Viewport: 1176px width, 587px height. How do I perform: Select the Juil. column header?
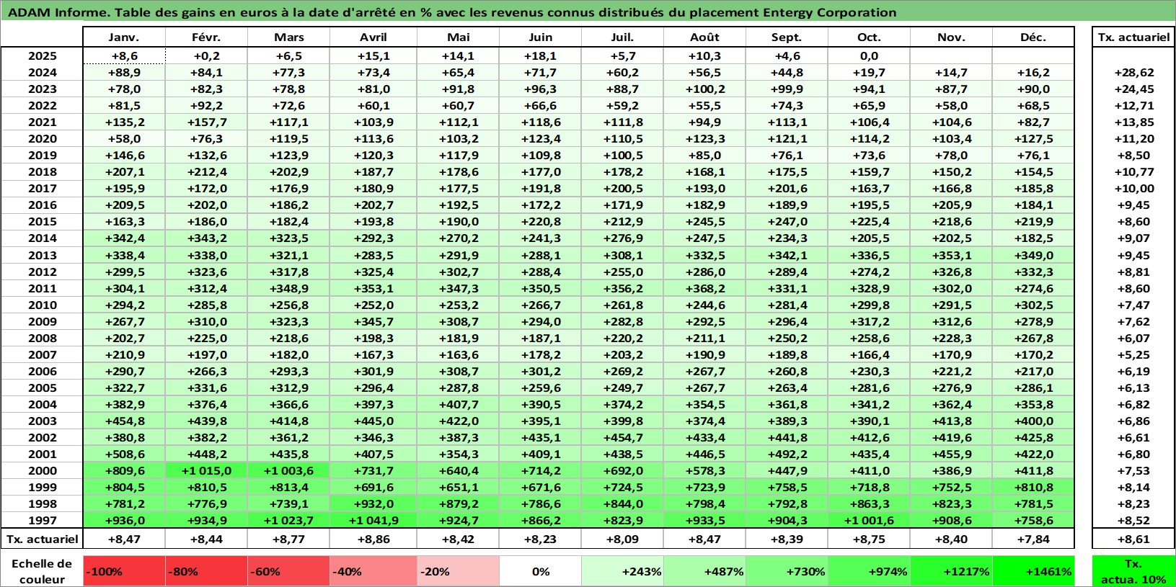pos(623,37)
